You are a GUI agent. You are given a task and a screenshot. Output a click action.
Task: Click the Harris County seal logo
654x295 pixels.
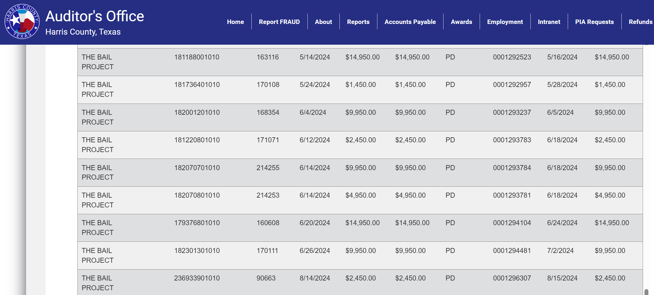[x=22, y=22]
